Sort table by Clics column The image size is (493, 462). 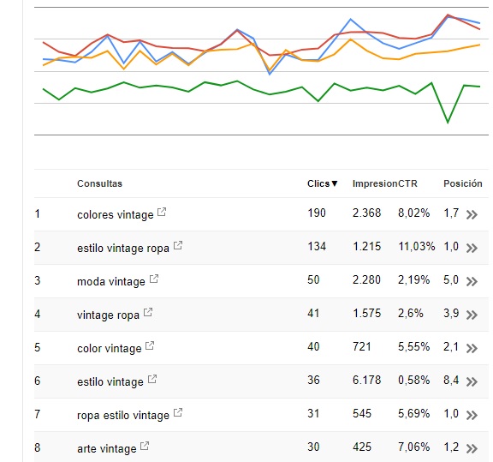point(318,183)
